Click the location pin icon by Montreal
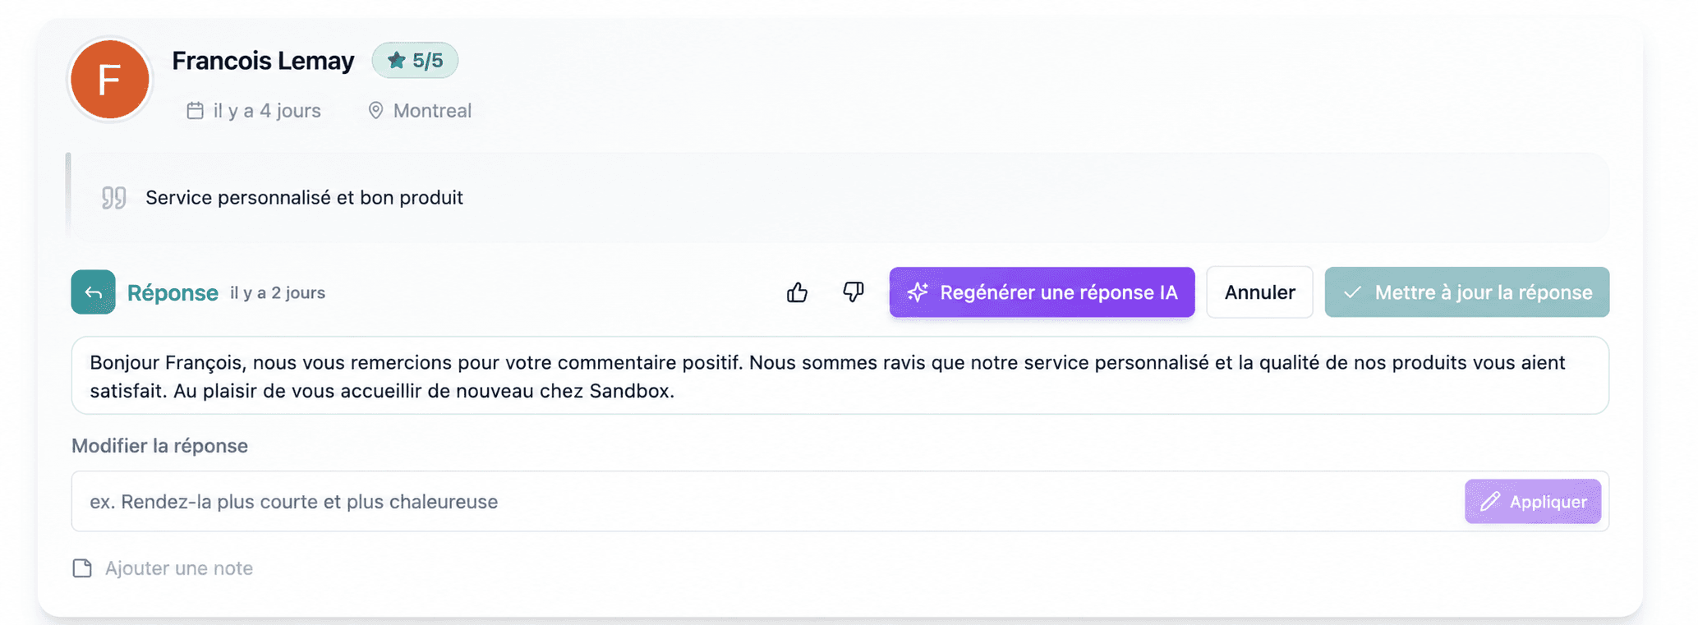The image size is (1698, 625). point(375,110)
